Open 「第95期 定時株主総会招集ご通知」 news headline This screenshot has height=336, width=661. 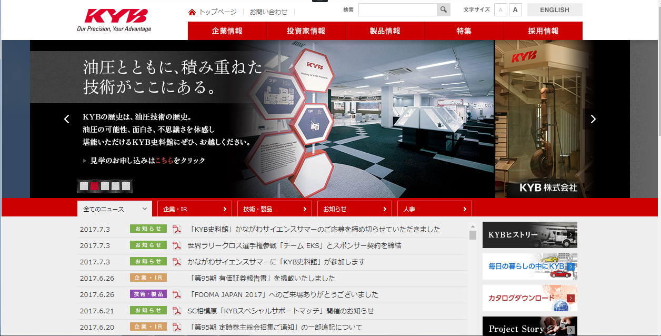coord(275,327)
